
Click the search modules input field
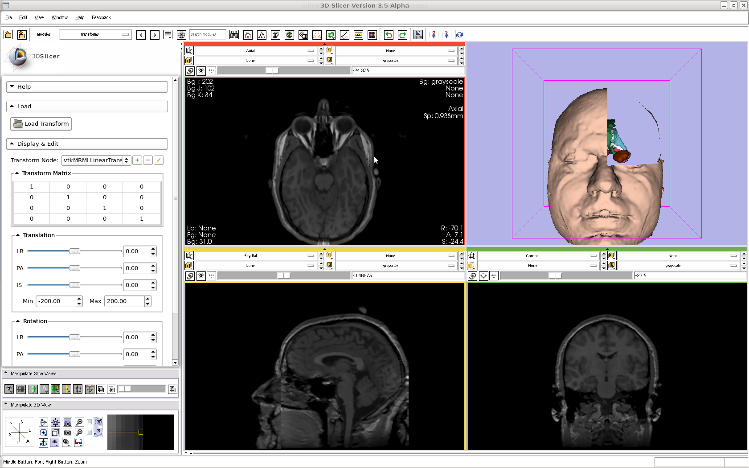click(x=207, y=34)
